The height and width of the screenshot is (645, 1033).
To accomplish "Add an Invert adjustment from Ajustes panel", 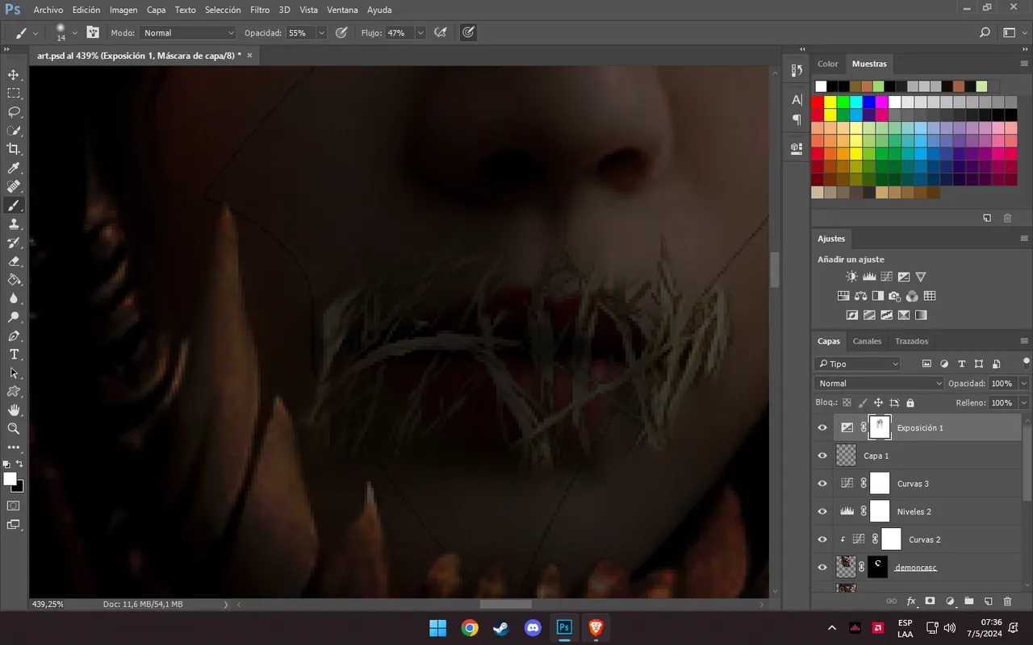I will click(x=852, y=315).
